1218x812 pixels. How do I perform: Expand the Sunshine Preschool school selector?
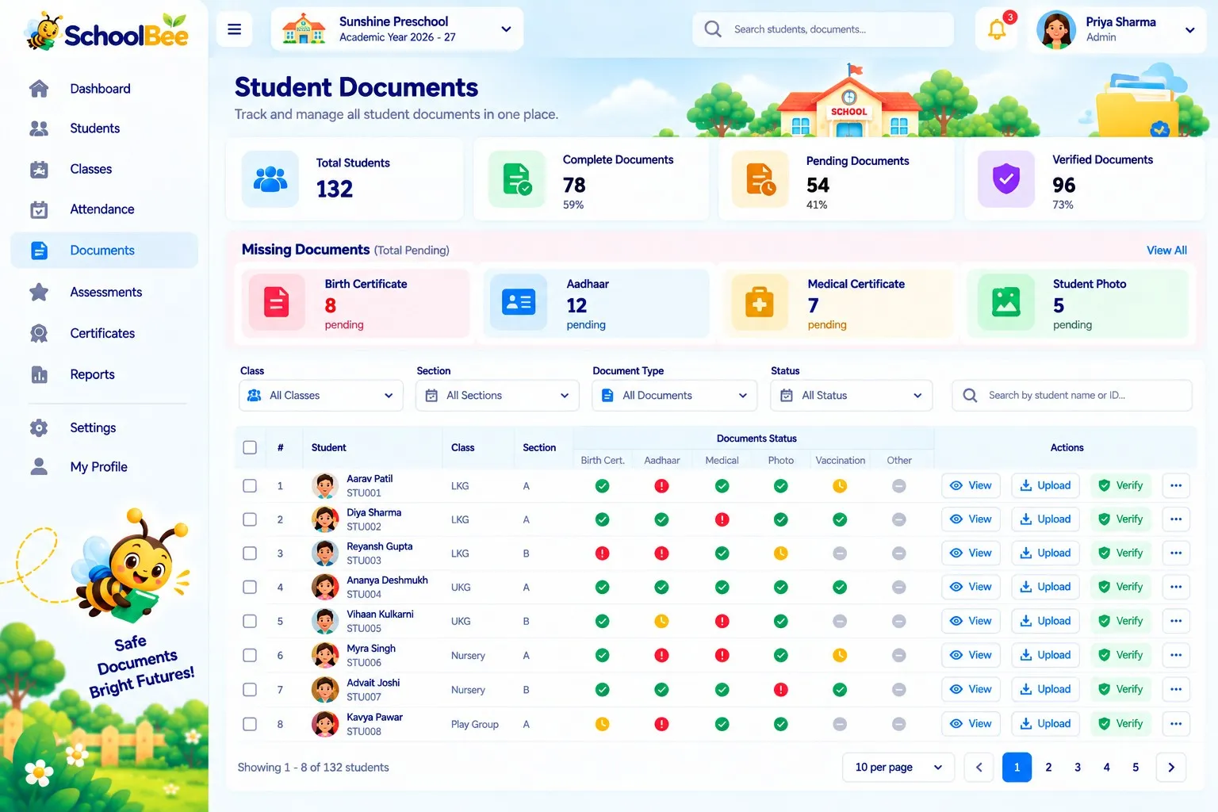(396, 29)
